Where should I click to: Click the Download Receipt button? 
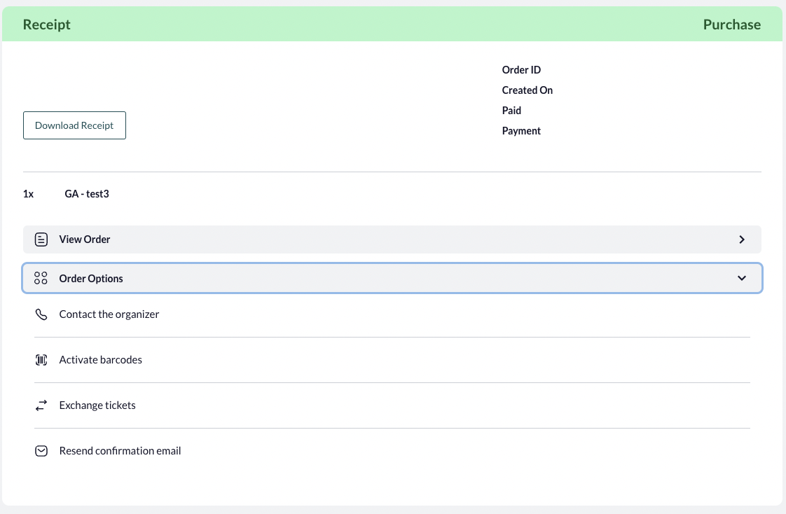point(74,125)
